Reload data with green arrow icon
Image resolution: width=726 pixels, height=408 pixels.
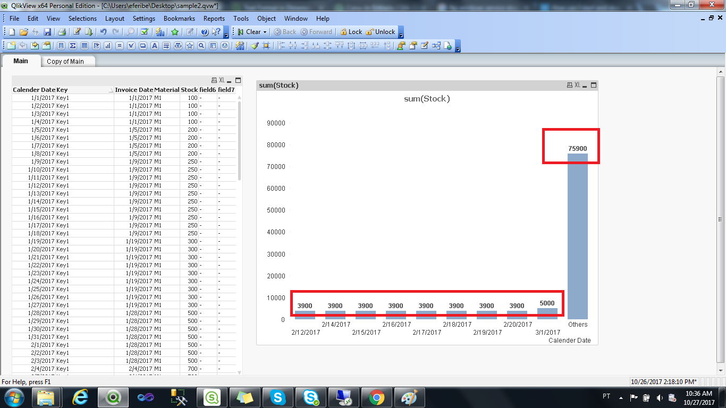pos(89,32)
